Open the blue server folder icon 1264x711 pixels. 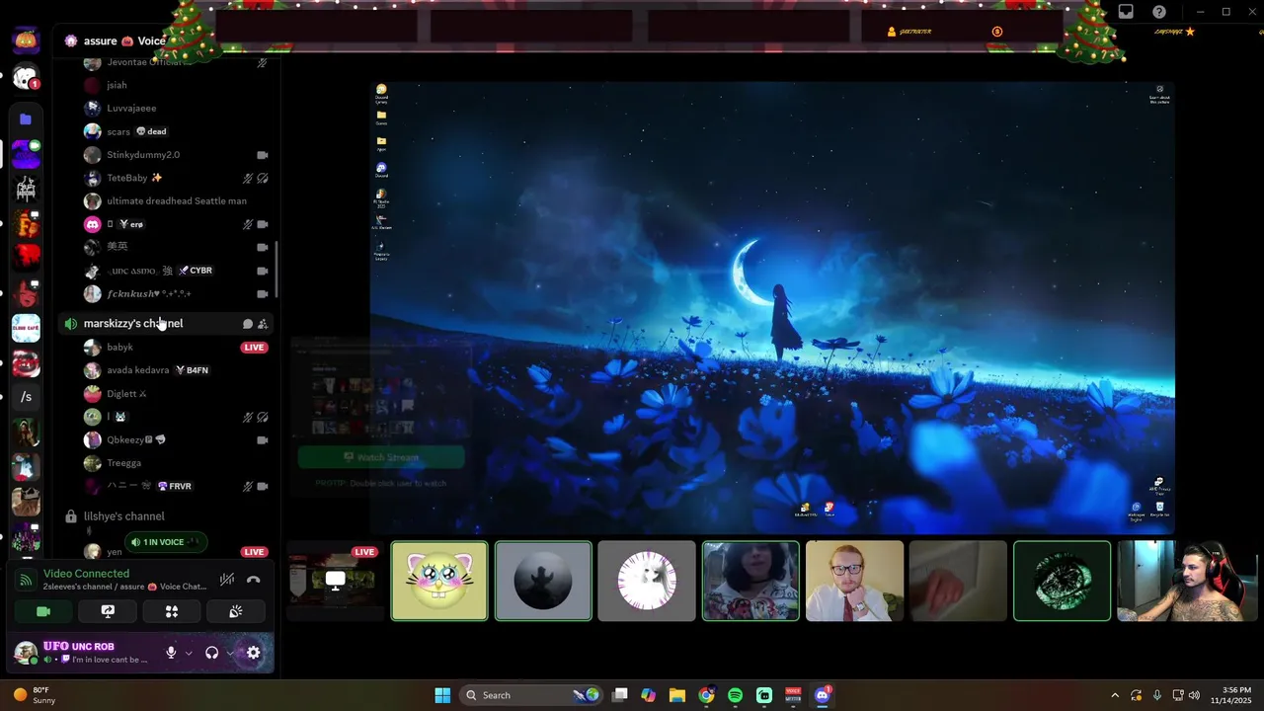coord(26,118)
